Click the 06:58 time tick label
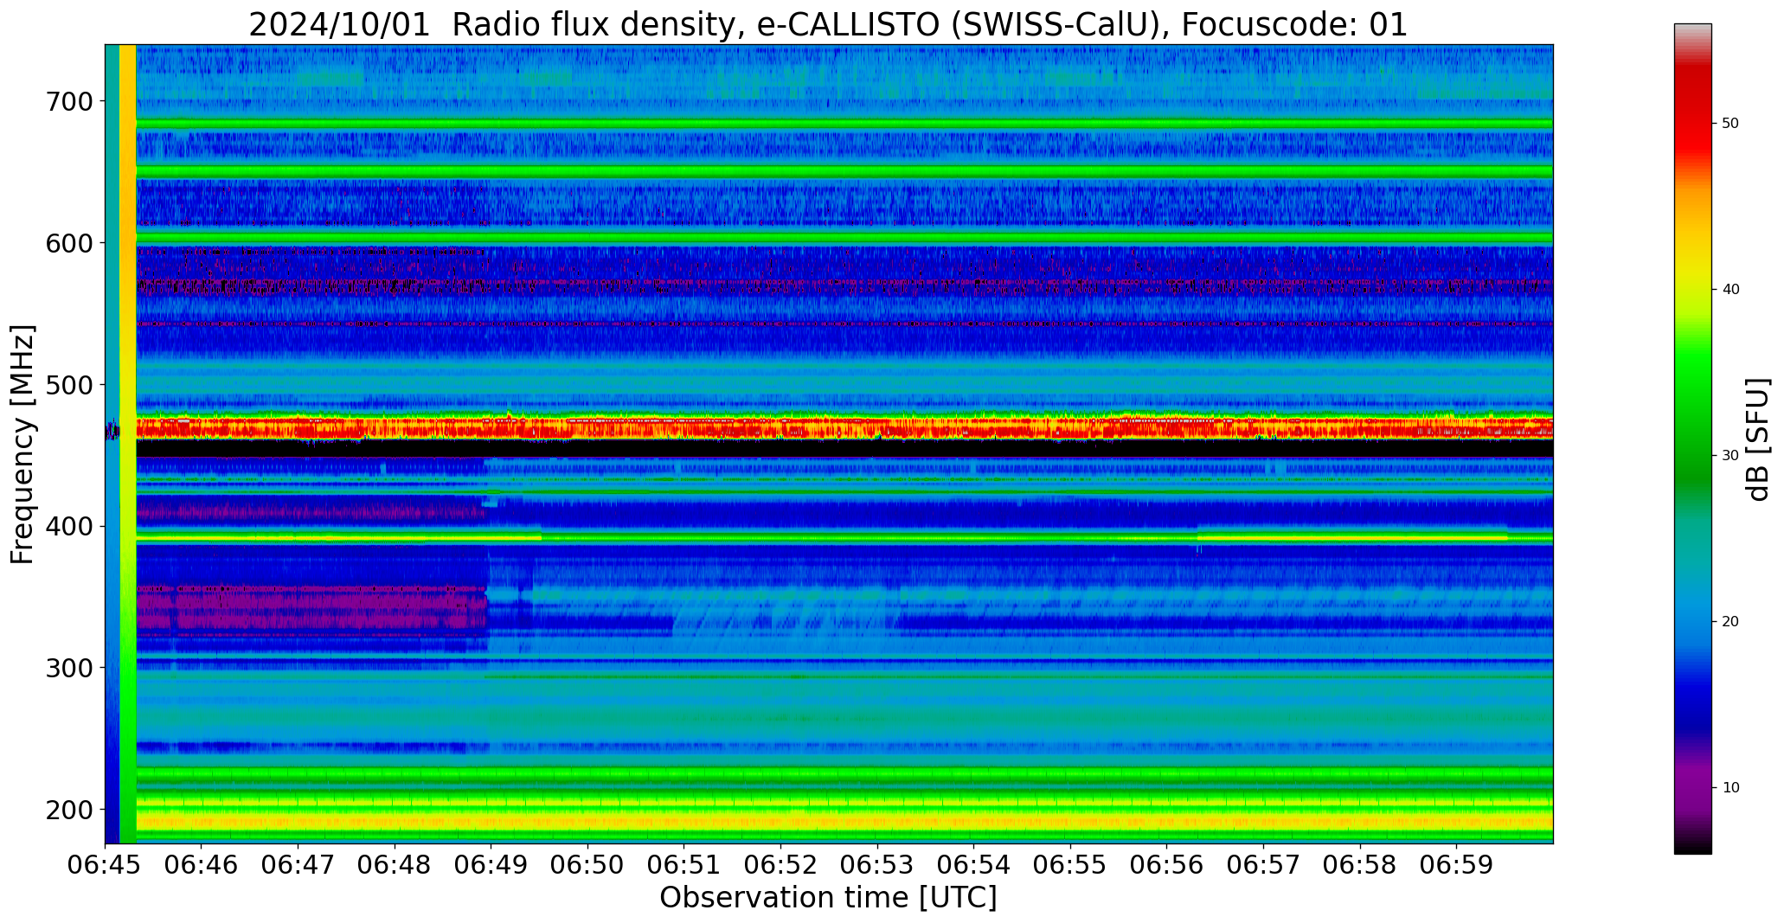Screen dimensions: 1784x923 point(1360,865)
